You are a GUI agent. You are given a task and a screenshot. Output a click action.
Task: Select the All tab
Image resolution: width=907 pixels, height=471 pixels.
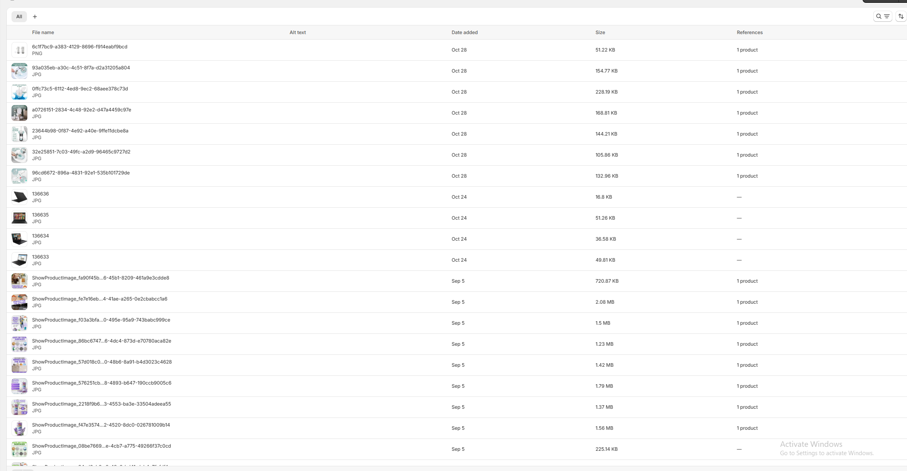coord(19,17)
